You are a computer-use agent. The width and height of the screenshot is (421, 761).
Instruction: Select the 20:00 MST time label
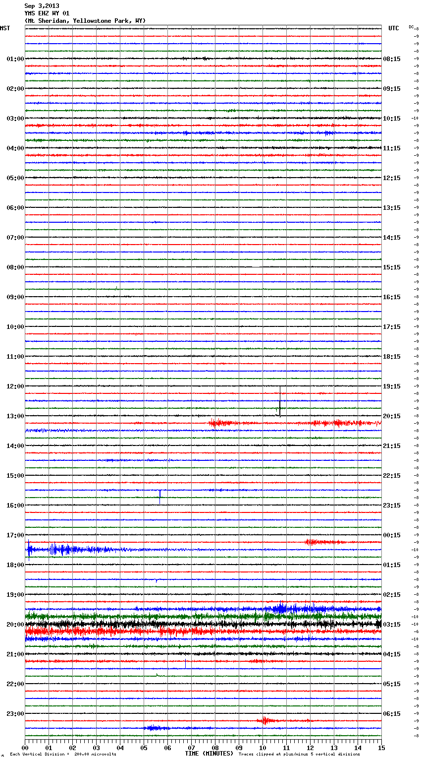point(15,625)
